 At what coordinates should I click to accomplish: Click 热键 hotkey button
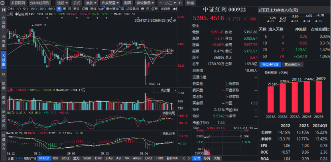tap(190, 3)
